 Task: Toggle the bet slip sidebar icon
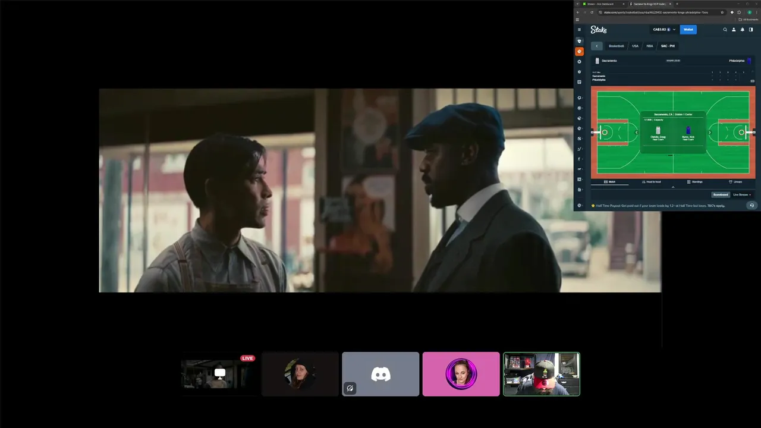[x=750, y=29]
